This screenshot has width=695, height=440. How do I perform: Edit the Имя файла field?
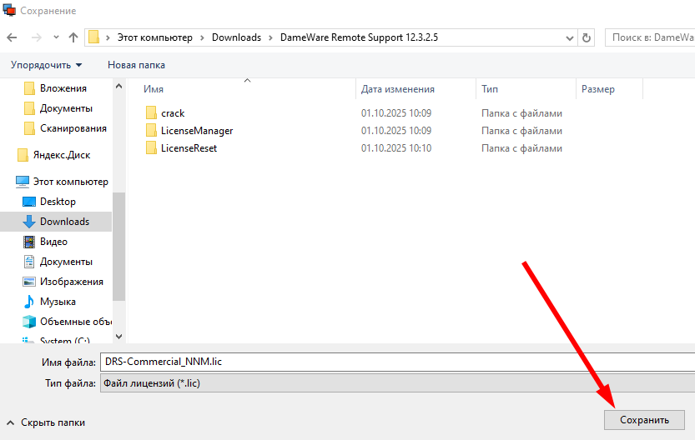(x=398, y=362)
